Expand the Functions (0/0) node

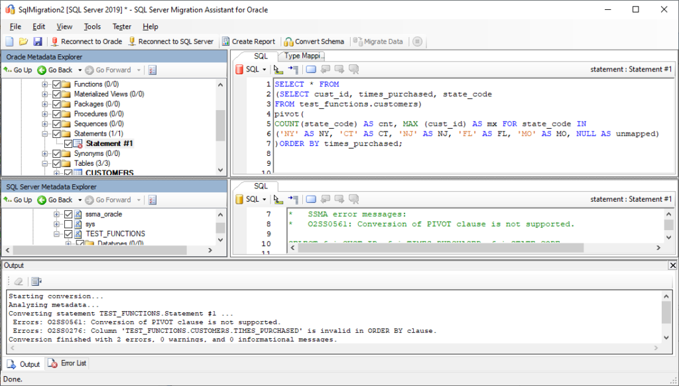[44, 84]
